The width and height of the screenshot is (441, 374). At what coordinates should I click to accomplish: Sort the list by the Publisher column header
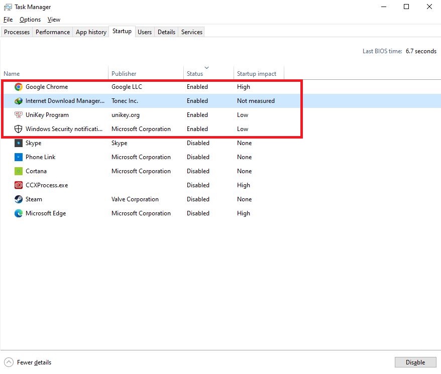[124, 74]
